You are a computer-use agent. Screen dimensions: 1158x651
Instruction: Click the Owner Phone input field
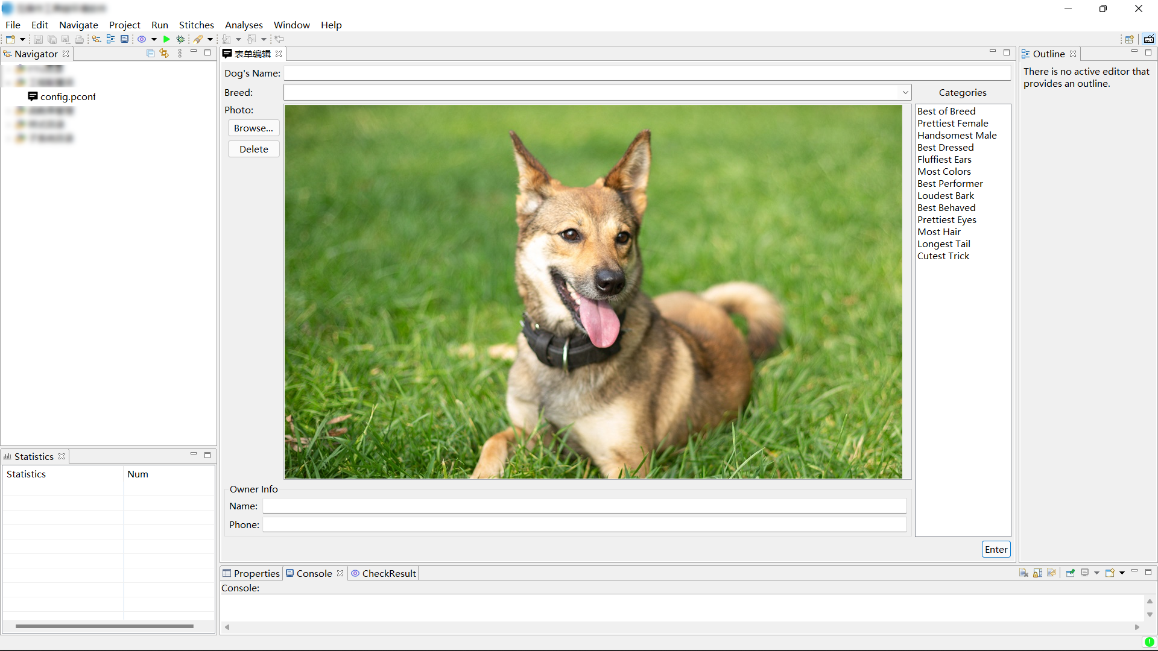(x=584, y=524)
